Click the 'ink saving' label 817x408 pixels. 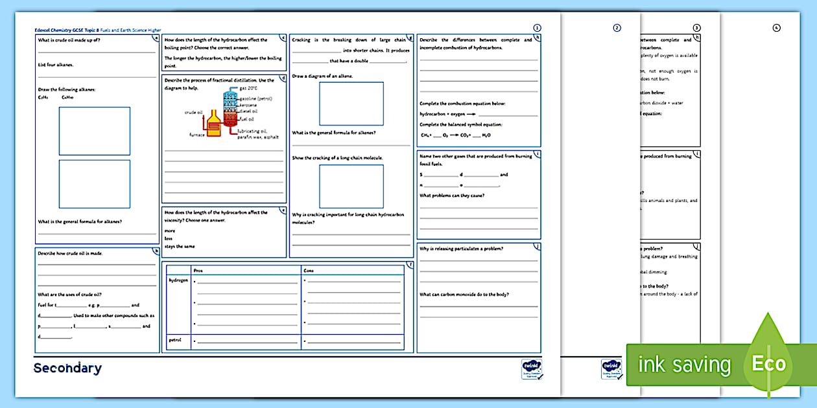(684, 365)
